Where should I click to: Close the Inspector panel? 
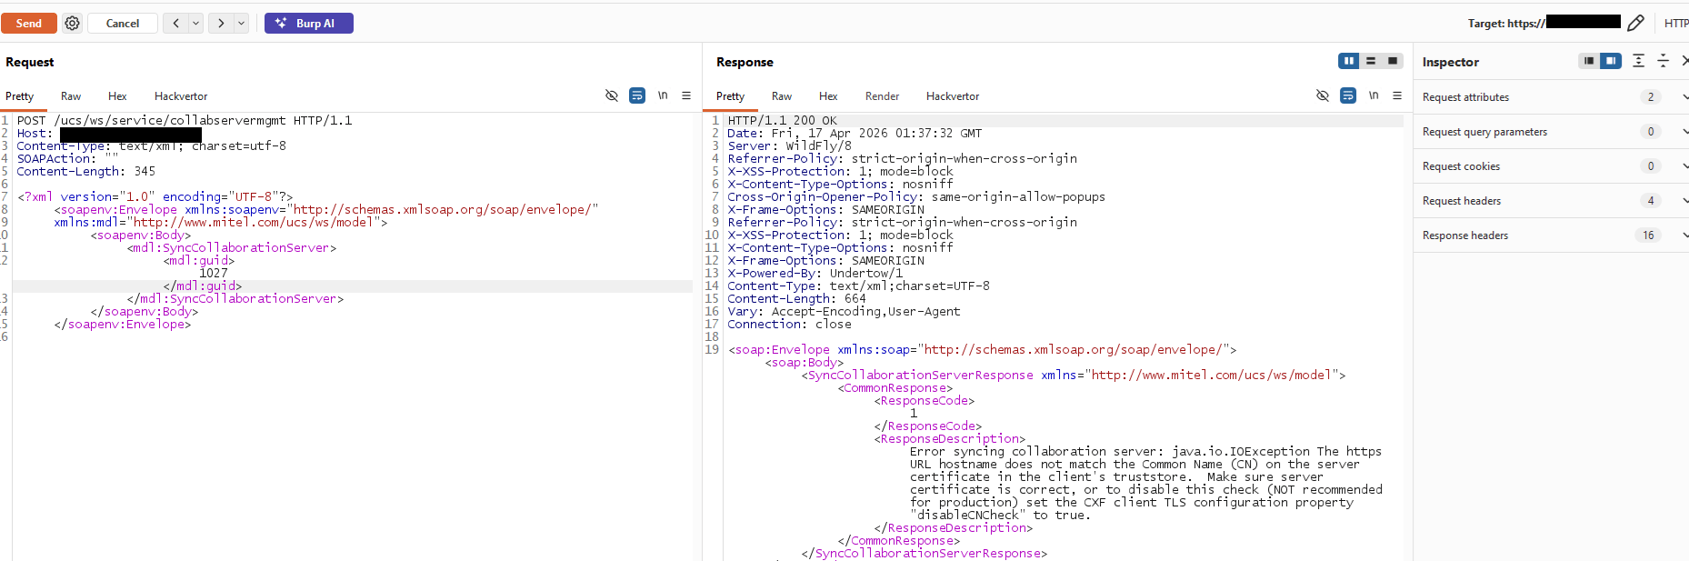(1684, 61)
